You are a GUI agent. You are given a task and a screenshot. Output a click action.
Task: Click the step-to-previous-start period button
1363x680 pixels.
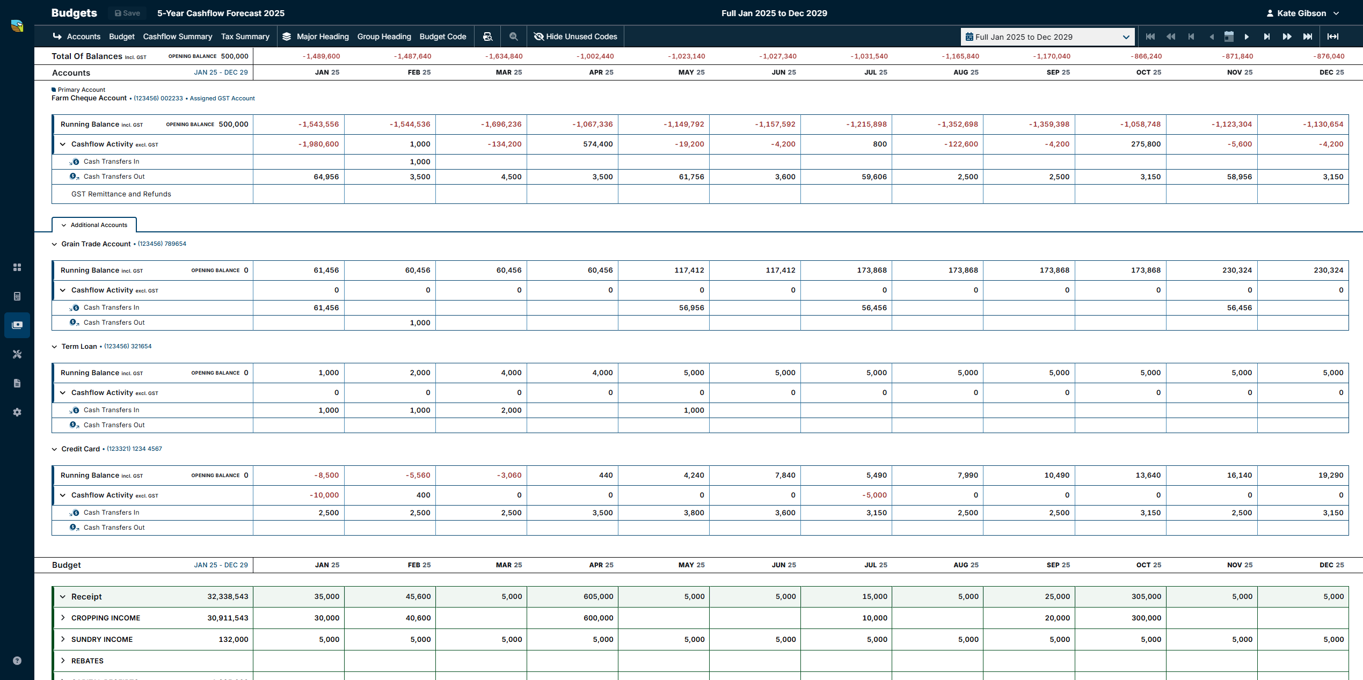(x=1191, y=36)
